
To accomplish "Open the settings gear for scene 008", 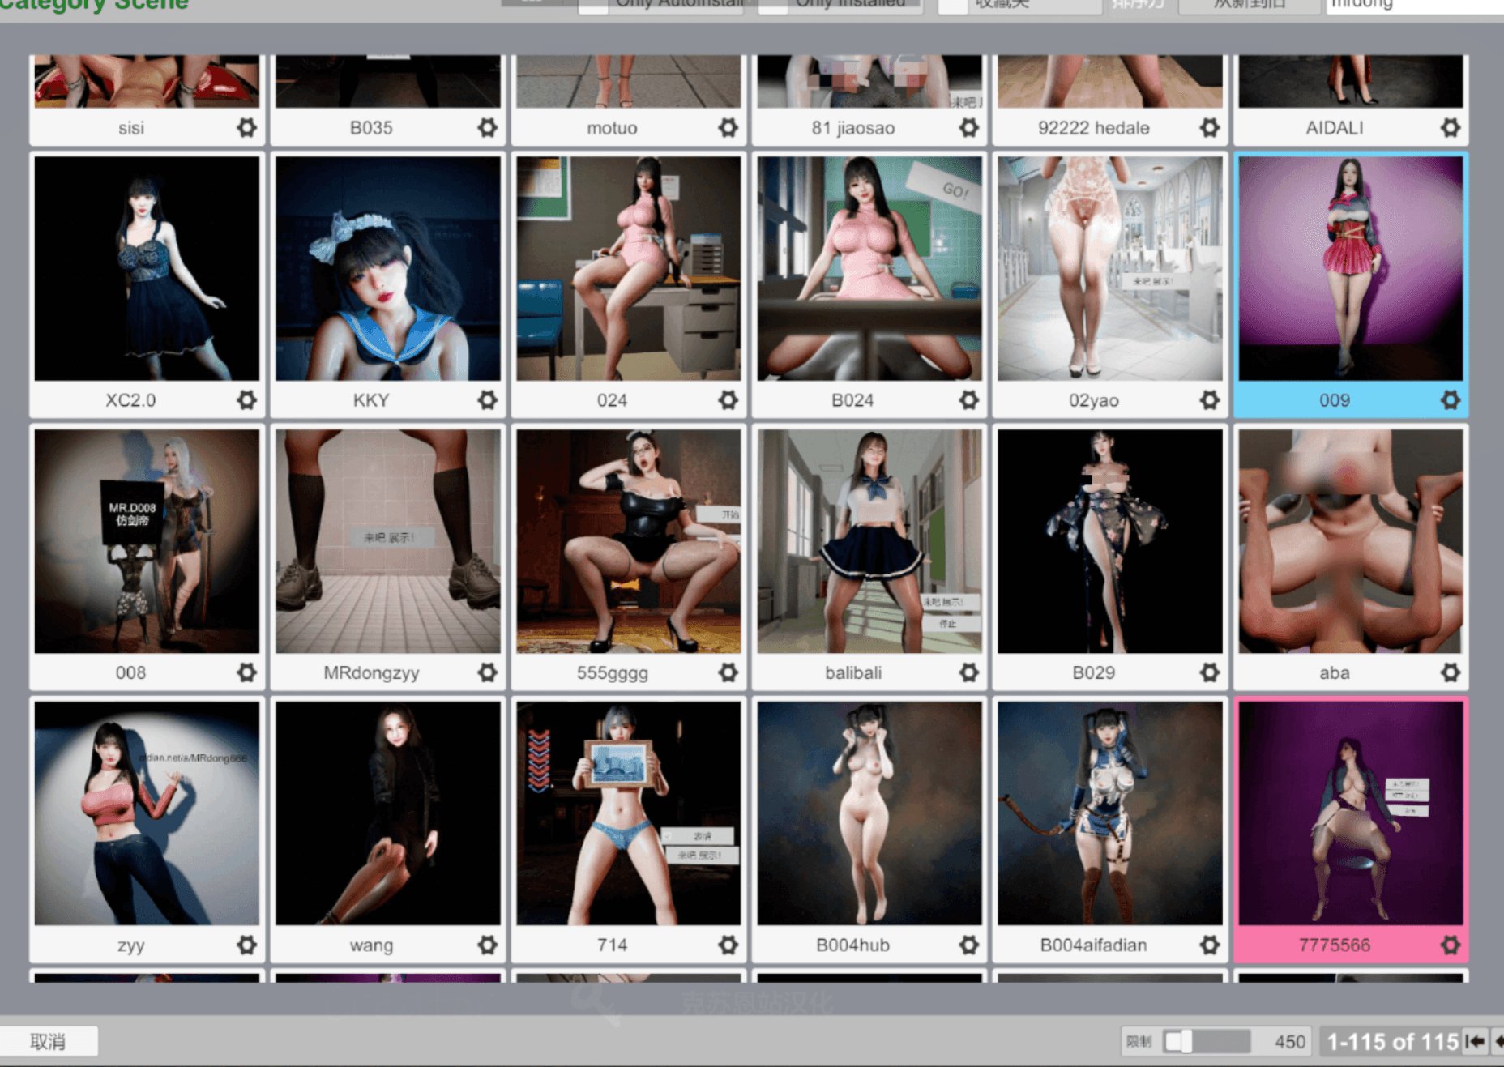I will coord(246,672).
